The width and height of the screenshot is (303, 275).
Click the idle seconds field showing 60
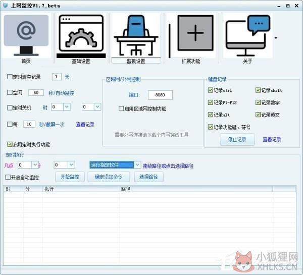pos(36,92)
